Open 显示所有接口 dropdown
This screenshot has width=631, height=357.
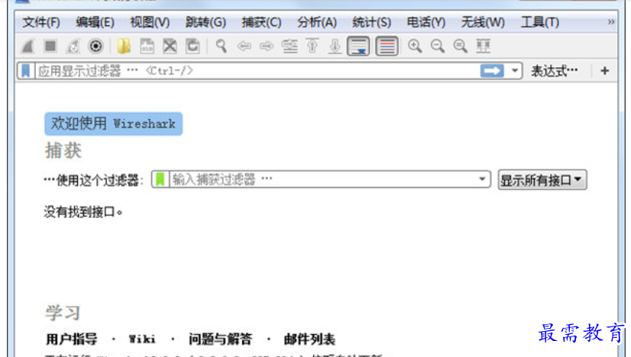pyautogui.click(x=542, y=180)
